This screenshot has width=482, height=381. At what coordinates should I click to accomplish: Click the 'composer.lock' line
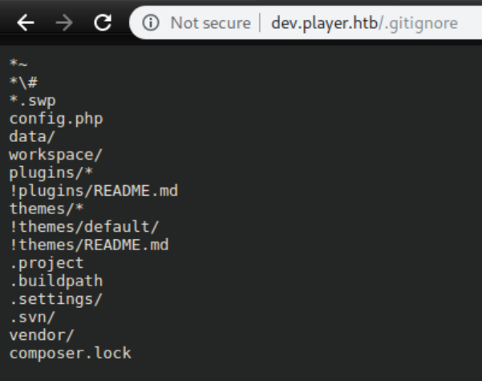click(x=71, y=353)
